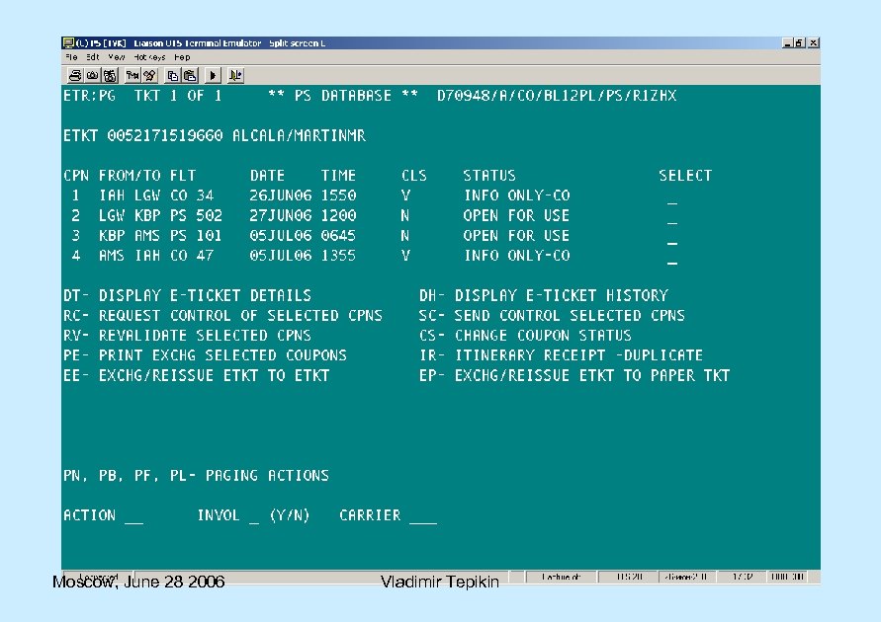Click DT- DISPLAY E-TICKET DETAILS line
Image resolution: width=881 pixels, height=622 pixels.
tap(187, 295)
